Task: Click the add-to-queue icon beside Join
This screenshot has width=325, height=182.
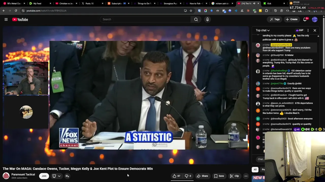Action: pyautogui.click(x=67, y=176)
